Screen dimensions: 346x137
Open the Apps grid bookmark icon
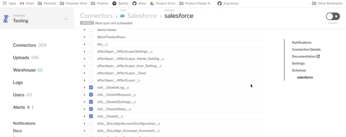[4, 3]
